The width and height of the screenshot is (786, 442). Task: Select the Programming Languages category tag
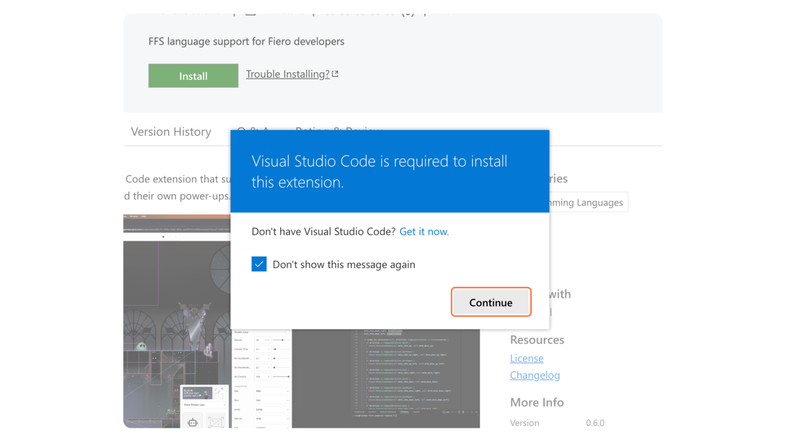coord(589,202)
